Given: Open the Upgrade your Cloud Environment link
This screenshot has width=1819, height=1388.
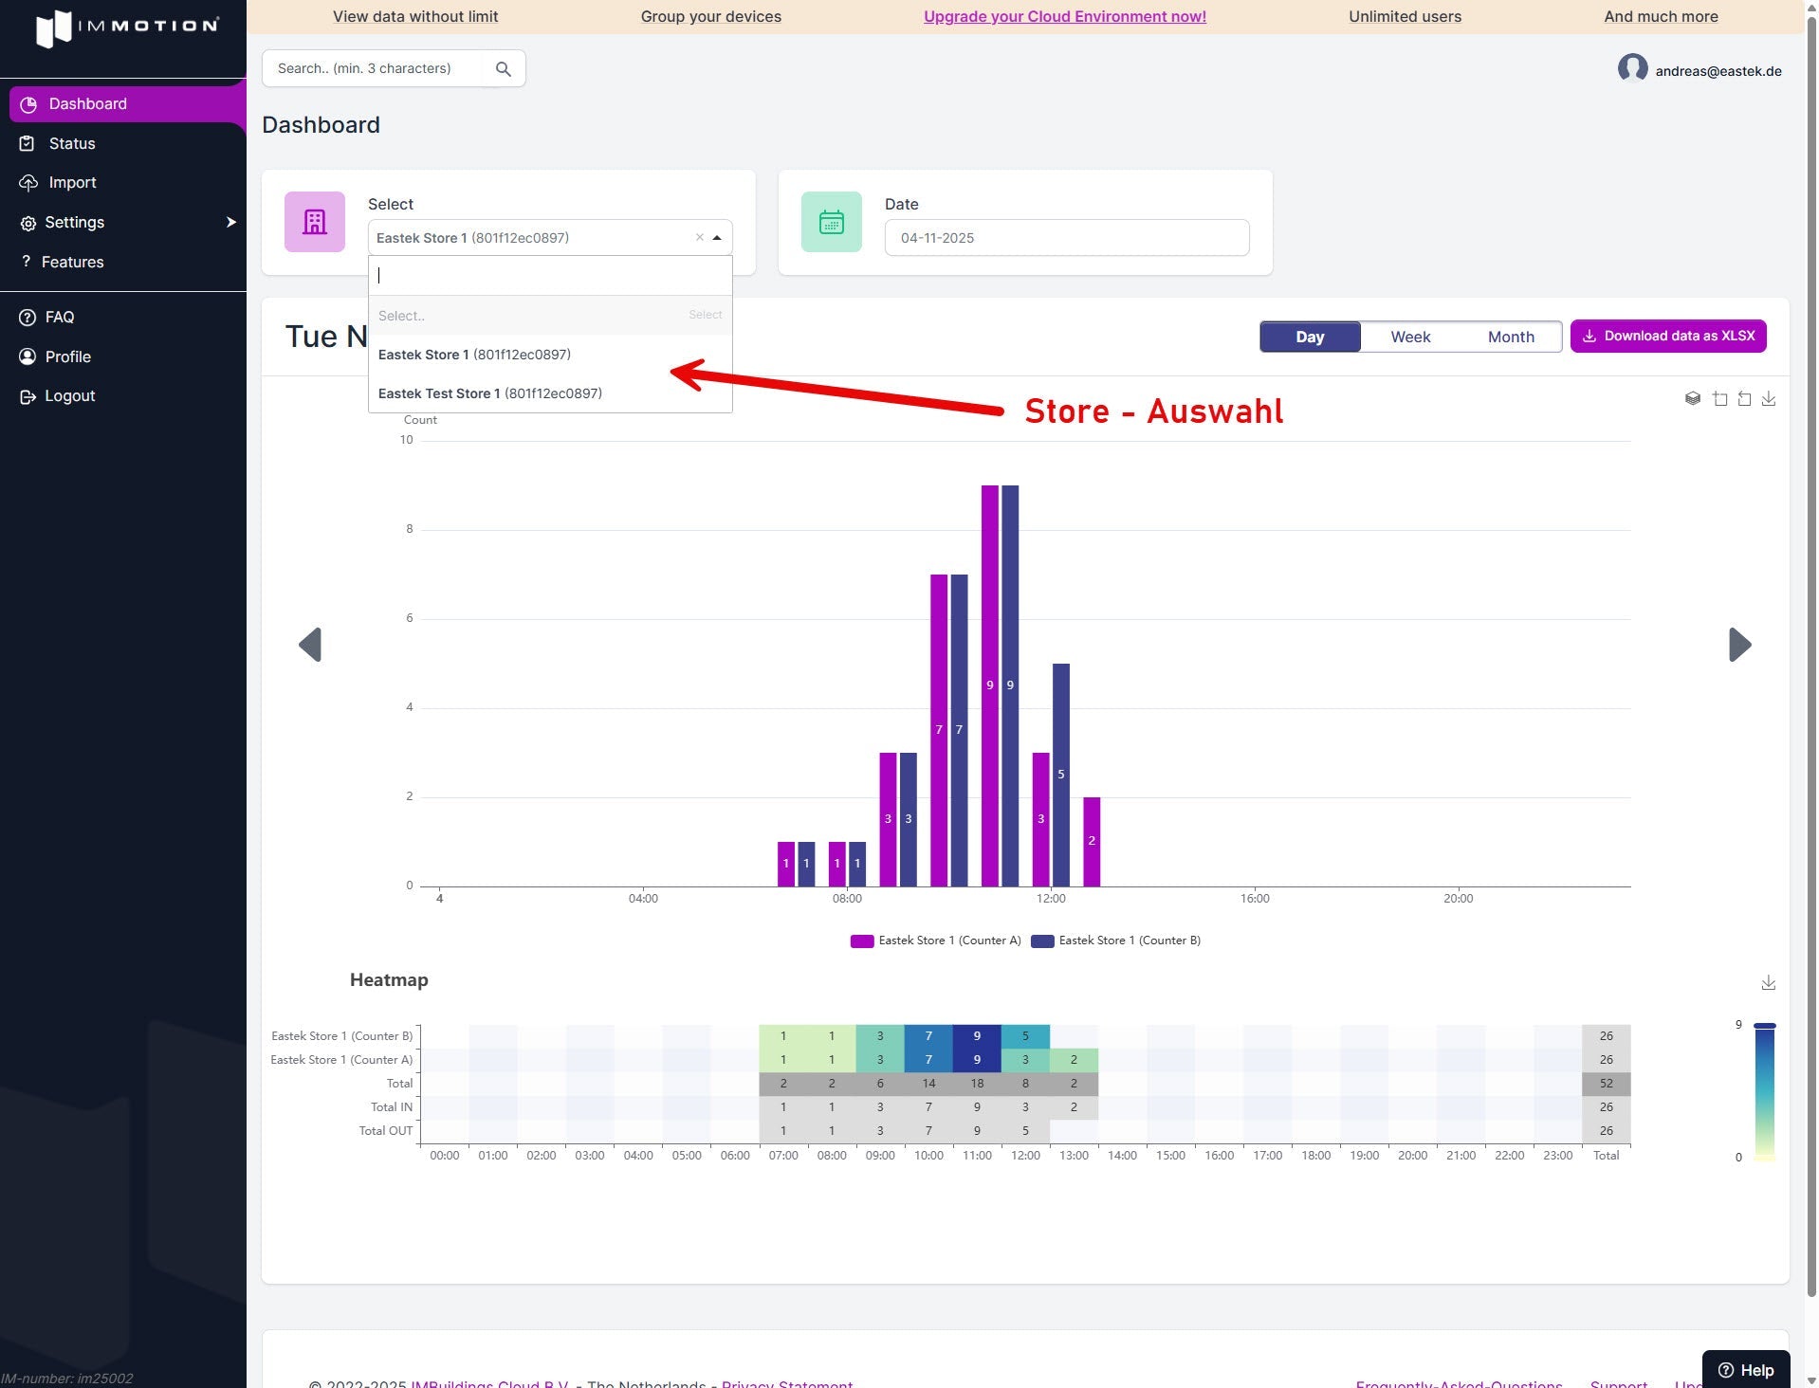Looking at the screenshot, I should [1064, 16].
